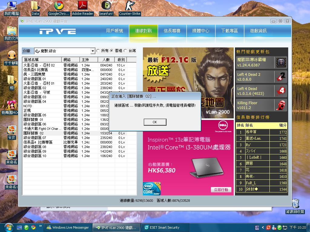Image resolution: width=310 pixels, height=232 pixels.
Task: Open 我的電腦 desktop icon
Action: (12, 8)
